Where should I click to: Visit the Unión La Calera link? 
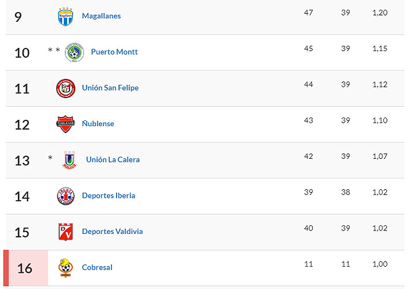113,159
